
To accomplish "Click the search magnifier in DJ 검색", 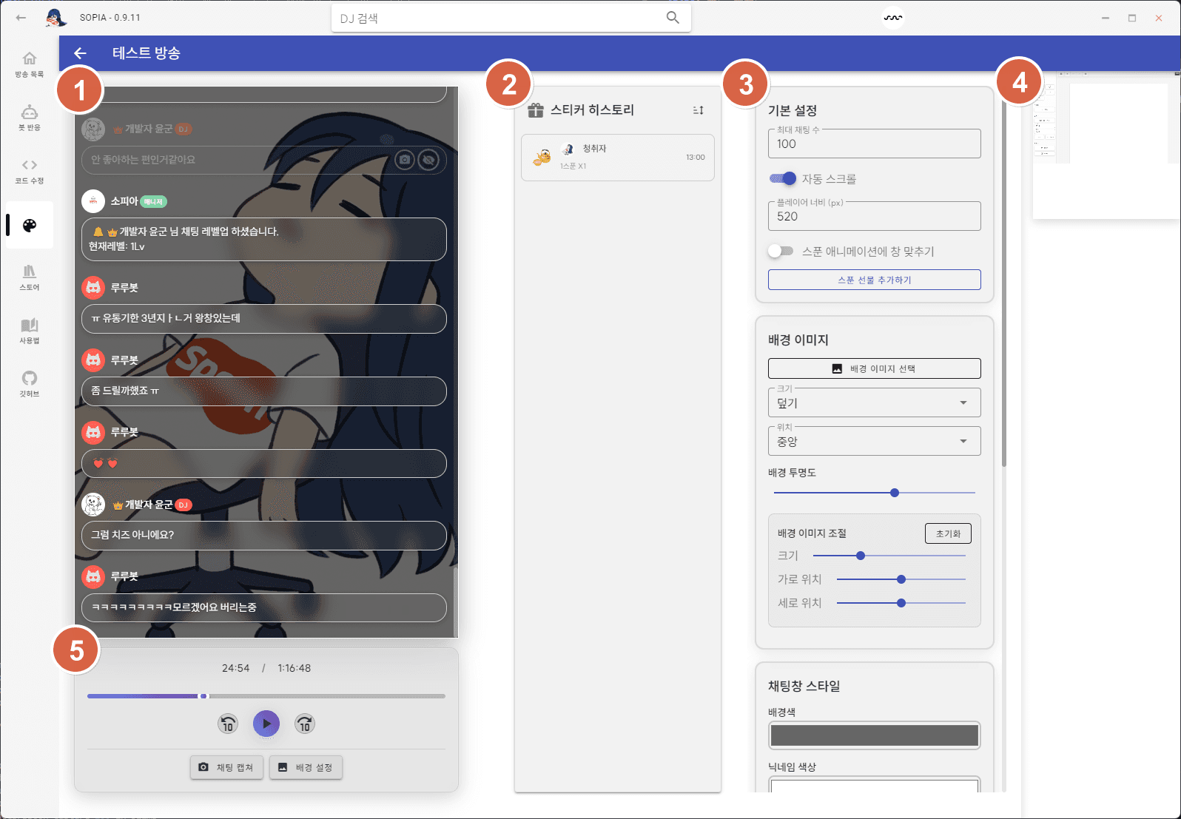I will (672, 18).
